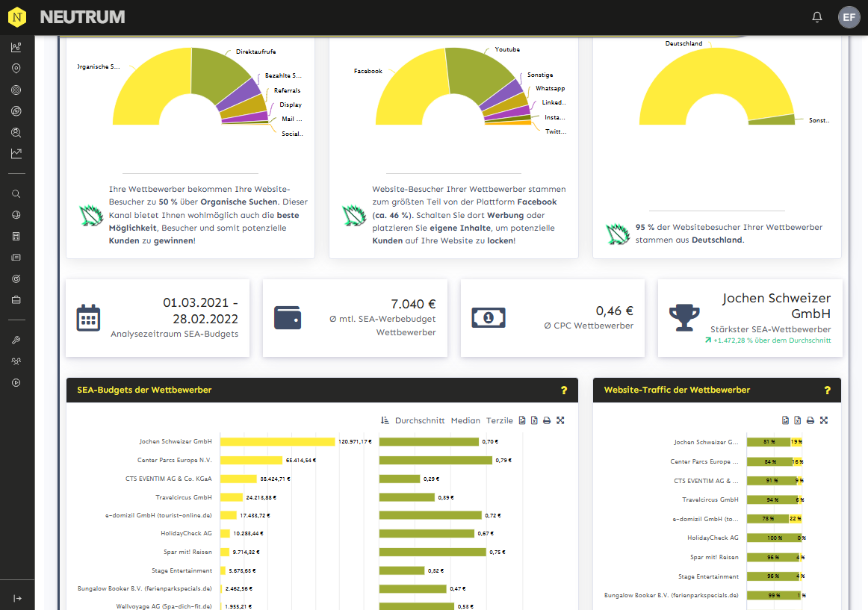Maximize the Website-Traffic chart to fullscreen
This screenshot has height=610, width=868.
coord(824,420)
